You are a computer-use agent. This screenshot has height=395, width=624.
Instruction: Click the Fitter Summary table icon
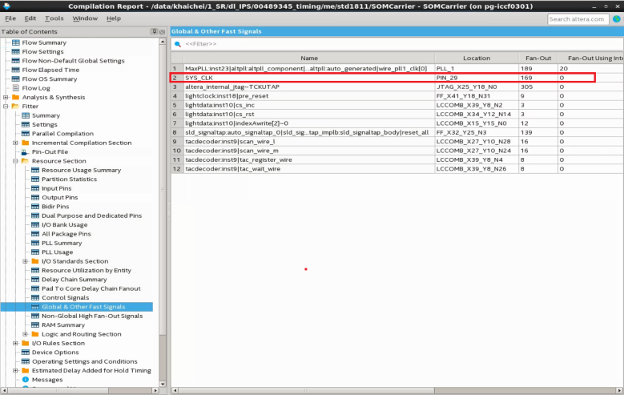[26, 115]
